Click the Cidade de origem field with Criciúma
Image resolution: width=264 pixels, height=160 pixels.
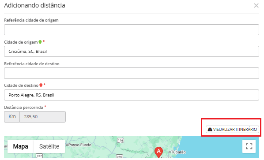tap(132, 51)
